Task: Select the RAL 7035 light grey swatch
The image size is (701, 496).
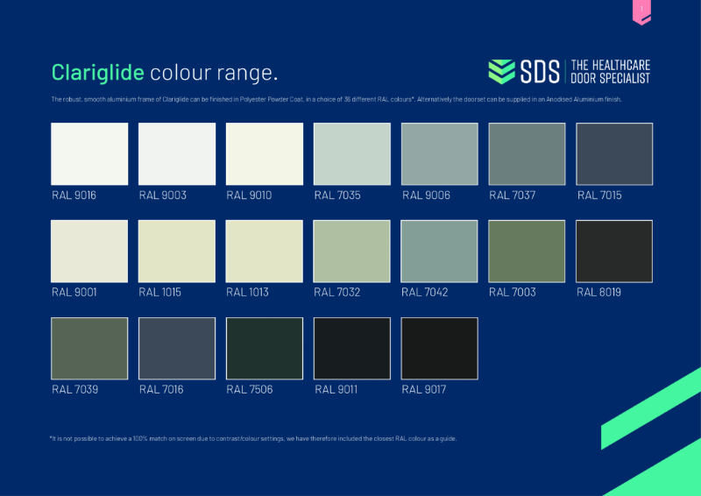Action: click(x=352, y=153)
